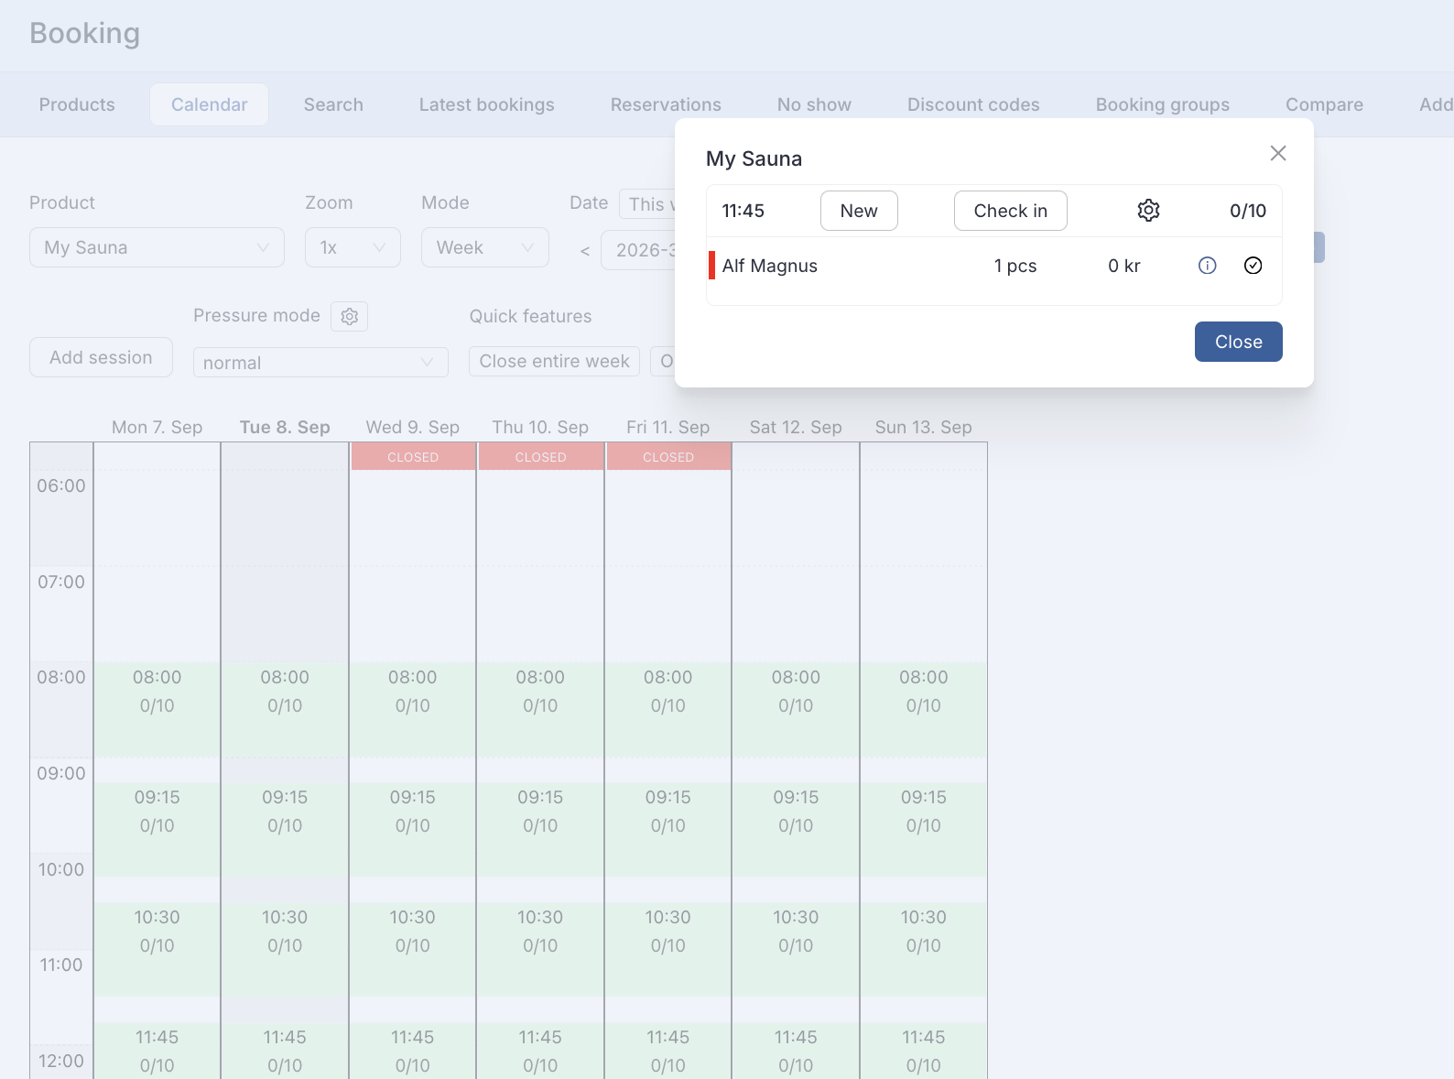The width and height of the screenshot is (1454, 1079).
Task: Click the blue Close button
Action: pos(1238,342)
